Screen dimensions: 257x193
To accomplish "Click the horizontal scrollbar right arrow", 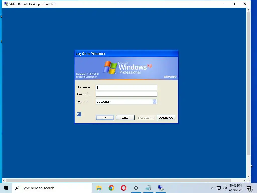I will click(244, 180).
